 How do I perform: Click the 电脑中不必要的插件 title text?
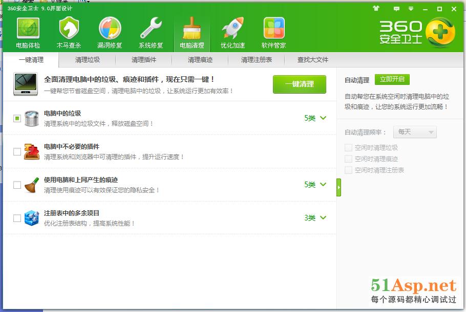pos(72,147)
